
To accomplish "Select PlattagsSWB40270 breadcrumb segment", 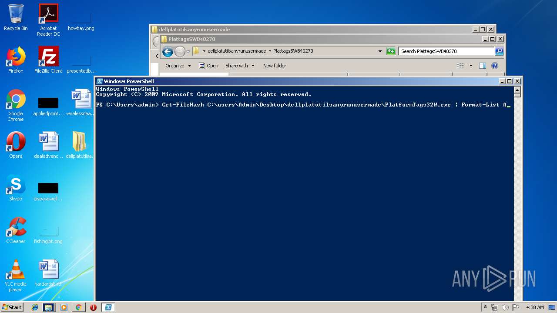I will click(x=293, y=51).
